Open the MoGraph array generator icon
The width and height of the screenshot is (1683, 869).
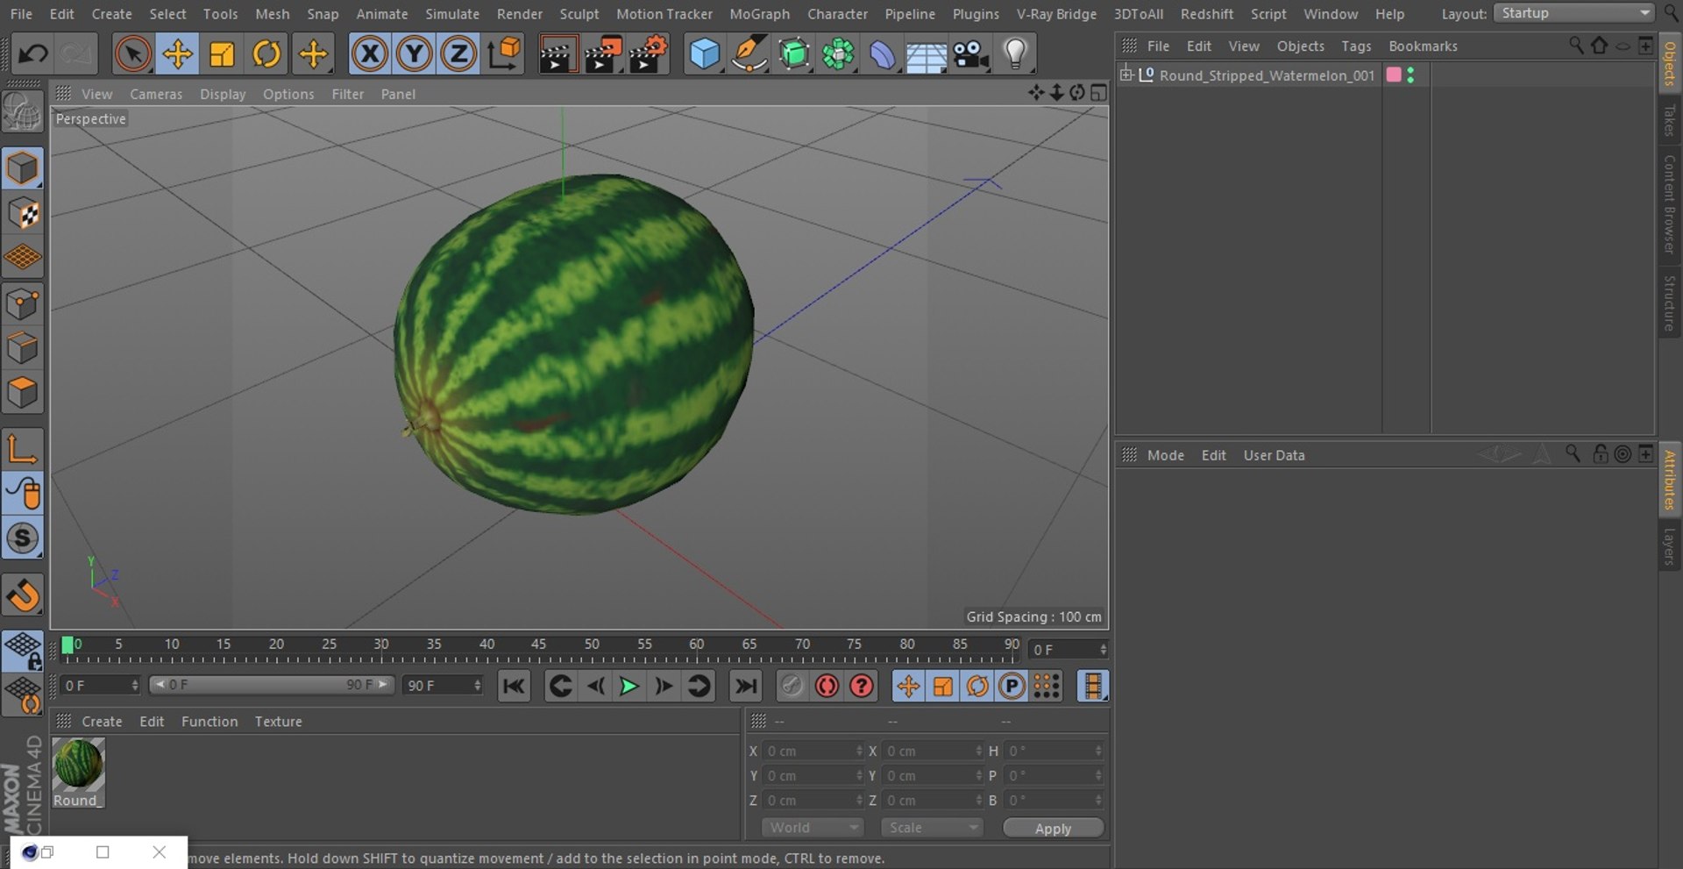coord(838,54)
